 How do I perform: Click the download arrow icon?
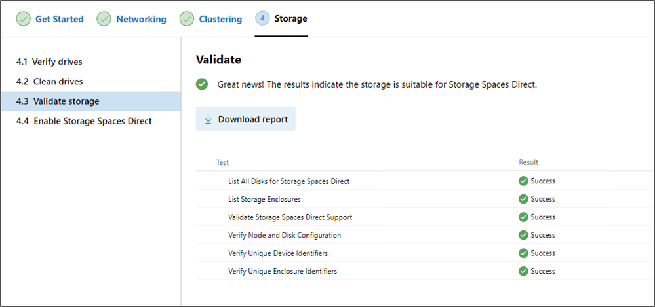[x=208, y=119]
